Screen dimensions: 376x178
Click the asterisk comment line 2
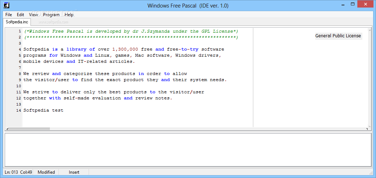tap(131, 37)
